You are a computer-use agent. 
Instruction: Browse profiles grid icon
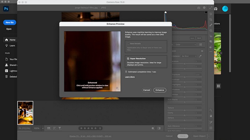(201, 45)
